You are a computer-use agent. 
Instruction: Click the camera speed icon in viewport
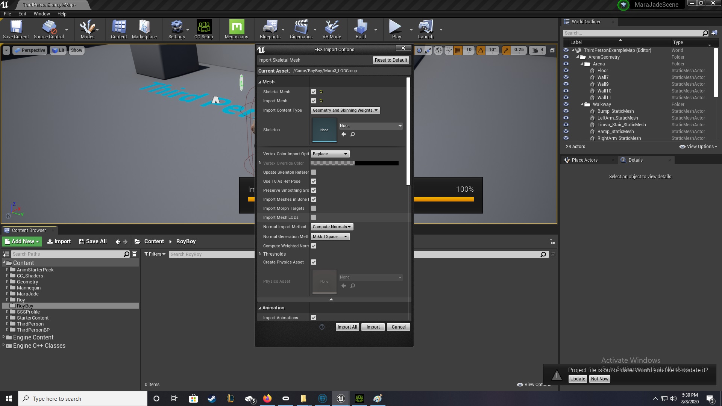point(535,50)
